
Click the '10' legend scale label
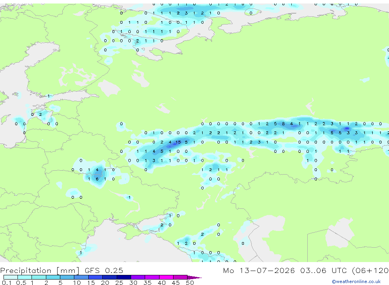[x=77, y=283]
